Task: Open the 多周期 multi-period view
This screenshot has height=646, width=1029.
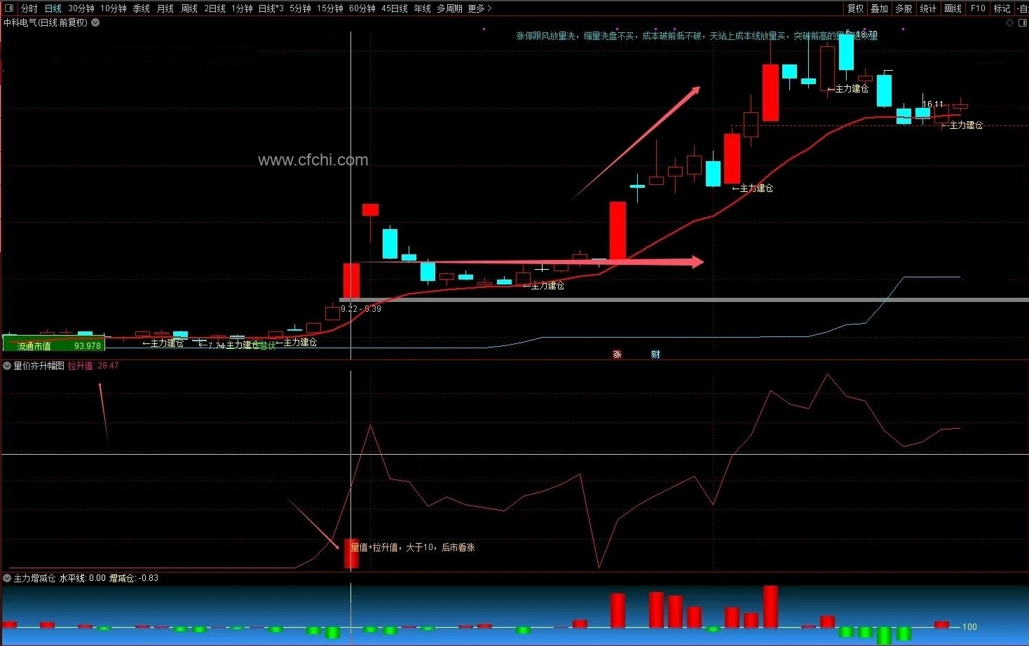Action: pos(449,8)
